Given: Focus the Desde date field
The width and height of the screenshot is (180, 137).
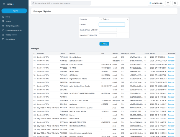Looking at the screenshot, I should (108, 30).
